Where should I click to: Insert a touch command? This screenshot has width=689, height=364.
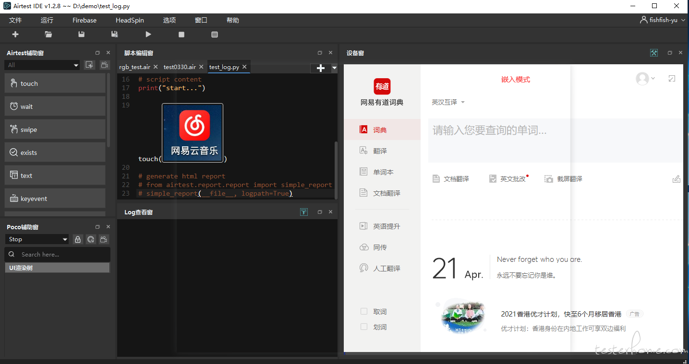pos(55,83)
